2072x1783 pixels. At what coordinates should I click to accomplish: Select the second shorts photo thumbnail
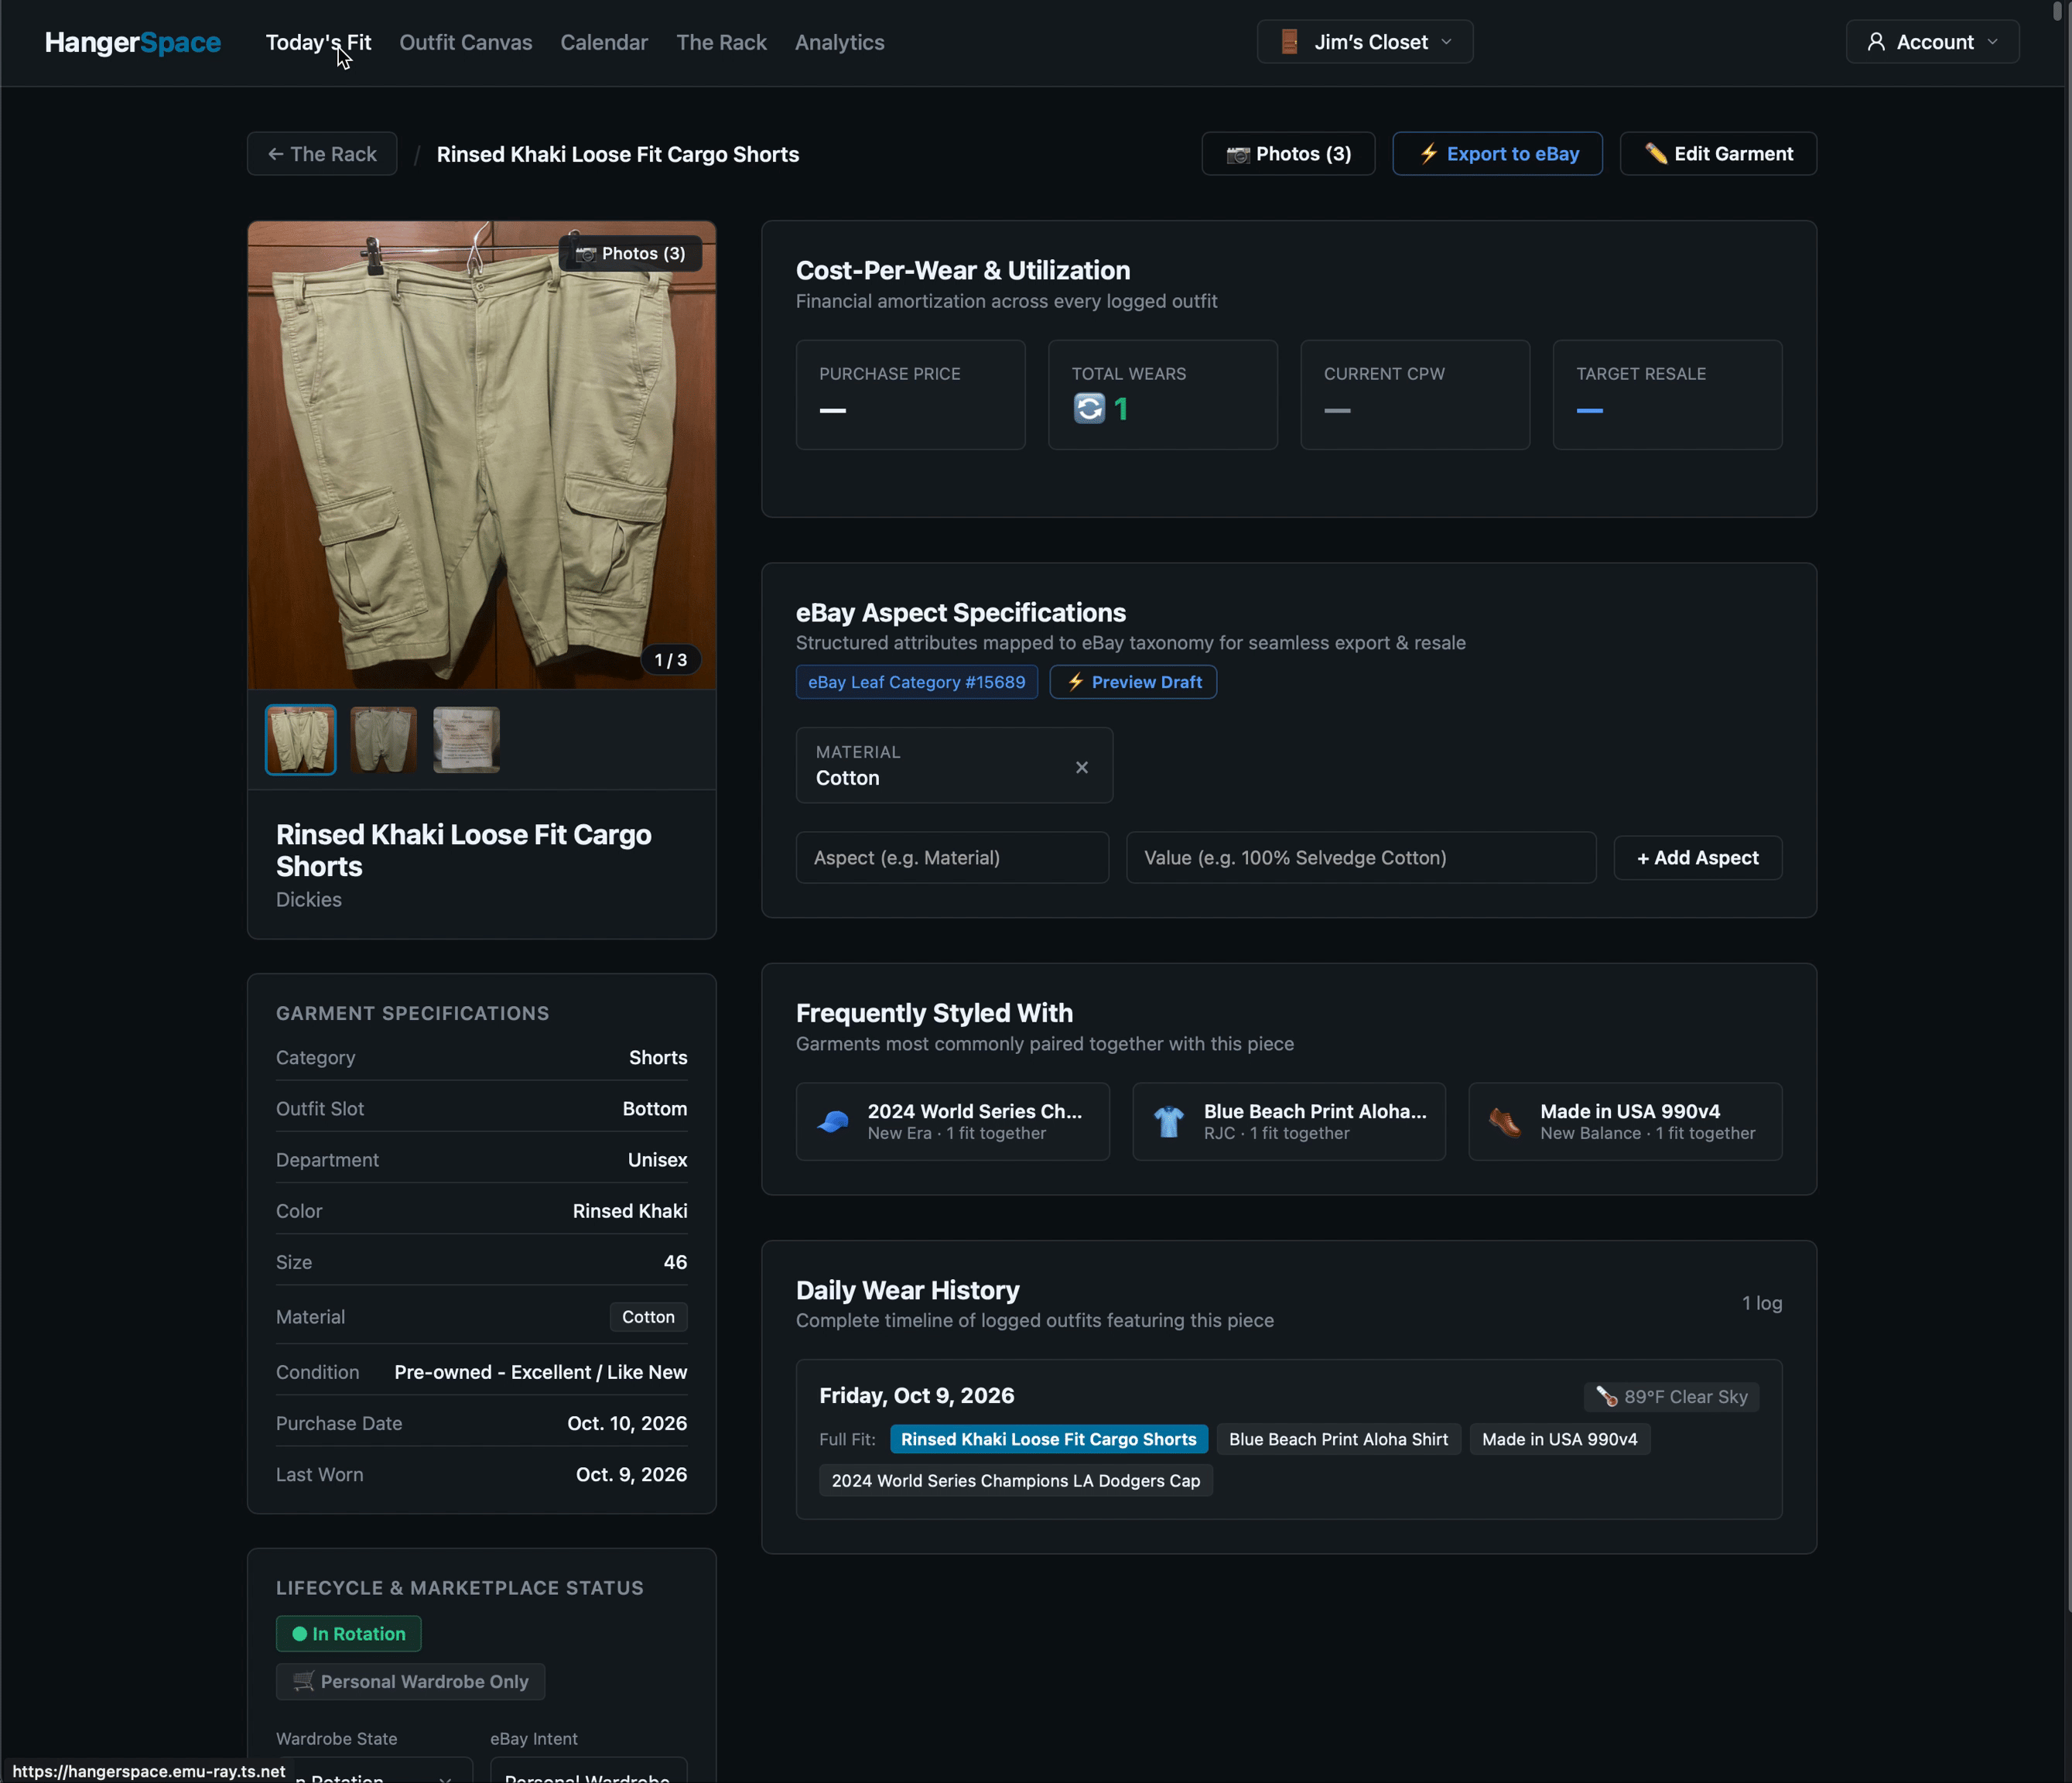383,740
